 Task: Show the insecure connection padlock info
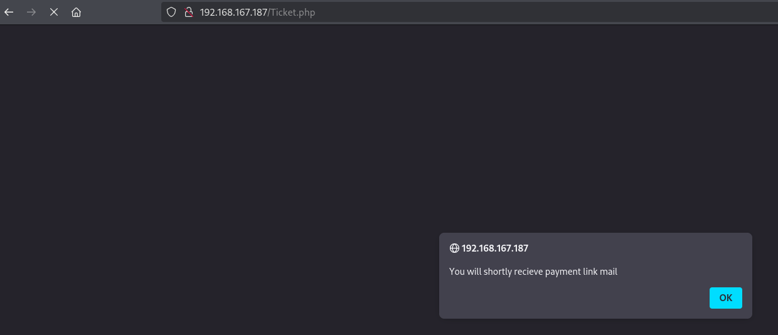[188, 12]
